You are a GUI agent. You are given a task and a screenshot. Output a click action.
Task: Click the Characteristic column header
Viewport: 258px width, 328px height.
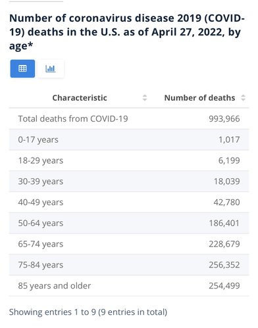pyautogui.click(x=80, y=98)
